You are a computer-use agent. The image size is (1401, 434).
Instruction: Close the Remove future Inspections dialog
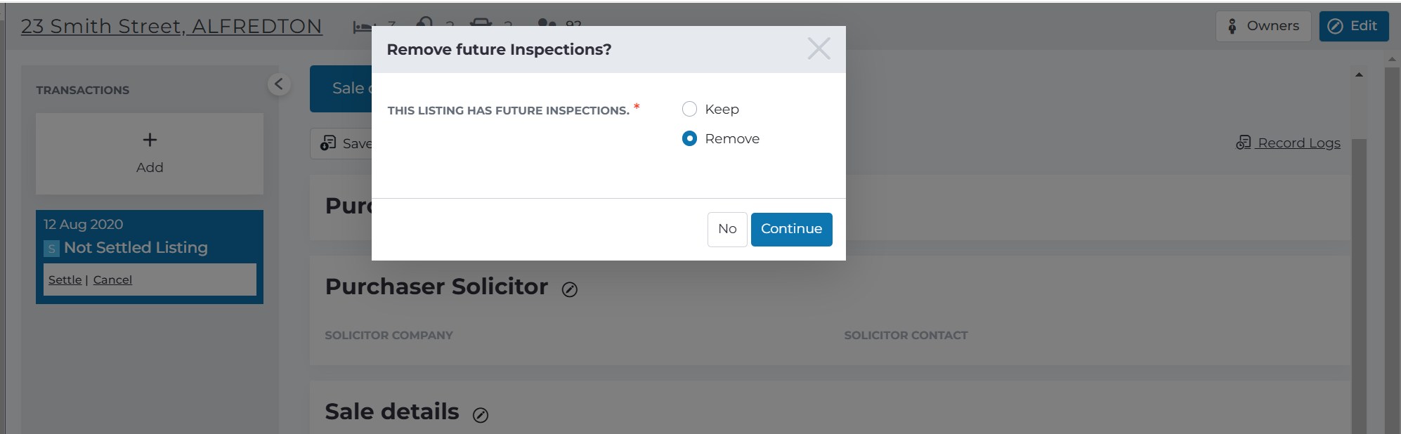pyautogui.click(x=819, y=48)
